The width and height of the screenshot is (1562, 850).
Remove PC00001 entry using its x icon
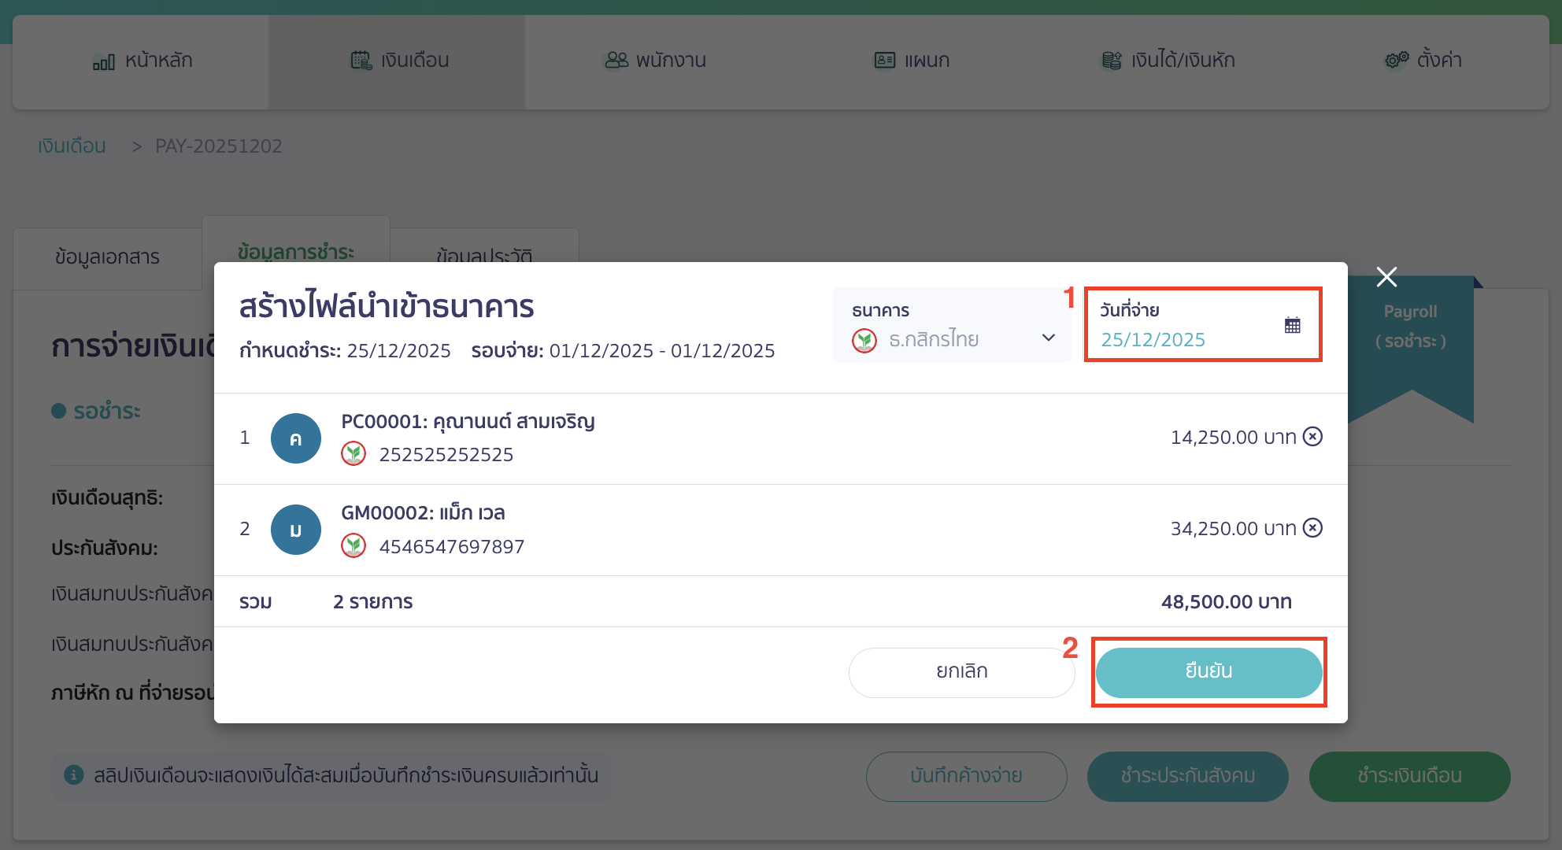[x=1312, y=437]
